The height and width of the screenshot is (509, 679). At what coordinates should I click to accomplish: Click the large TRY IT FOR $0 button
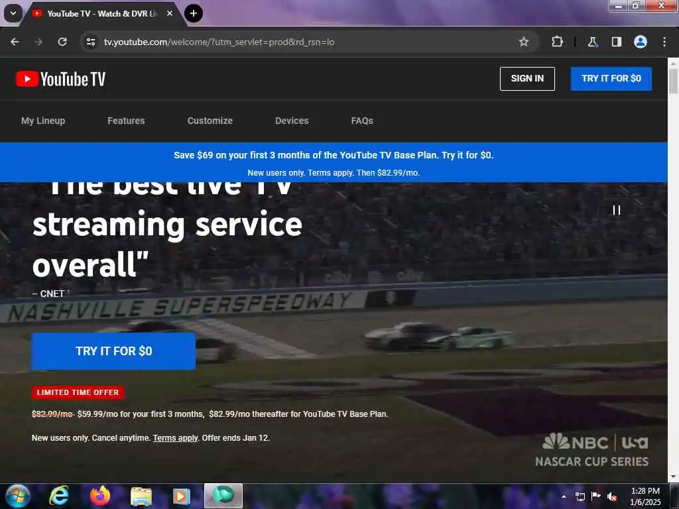(113, 351)
